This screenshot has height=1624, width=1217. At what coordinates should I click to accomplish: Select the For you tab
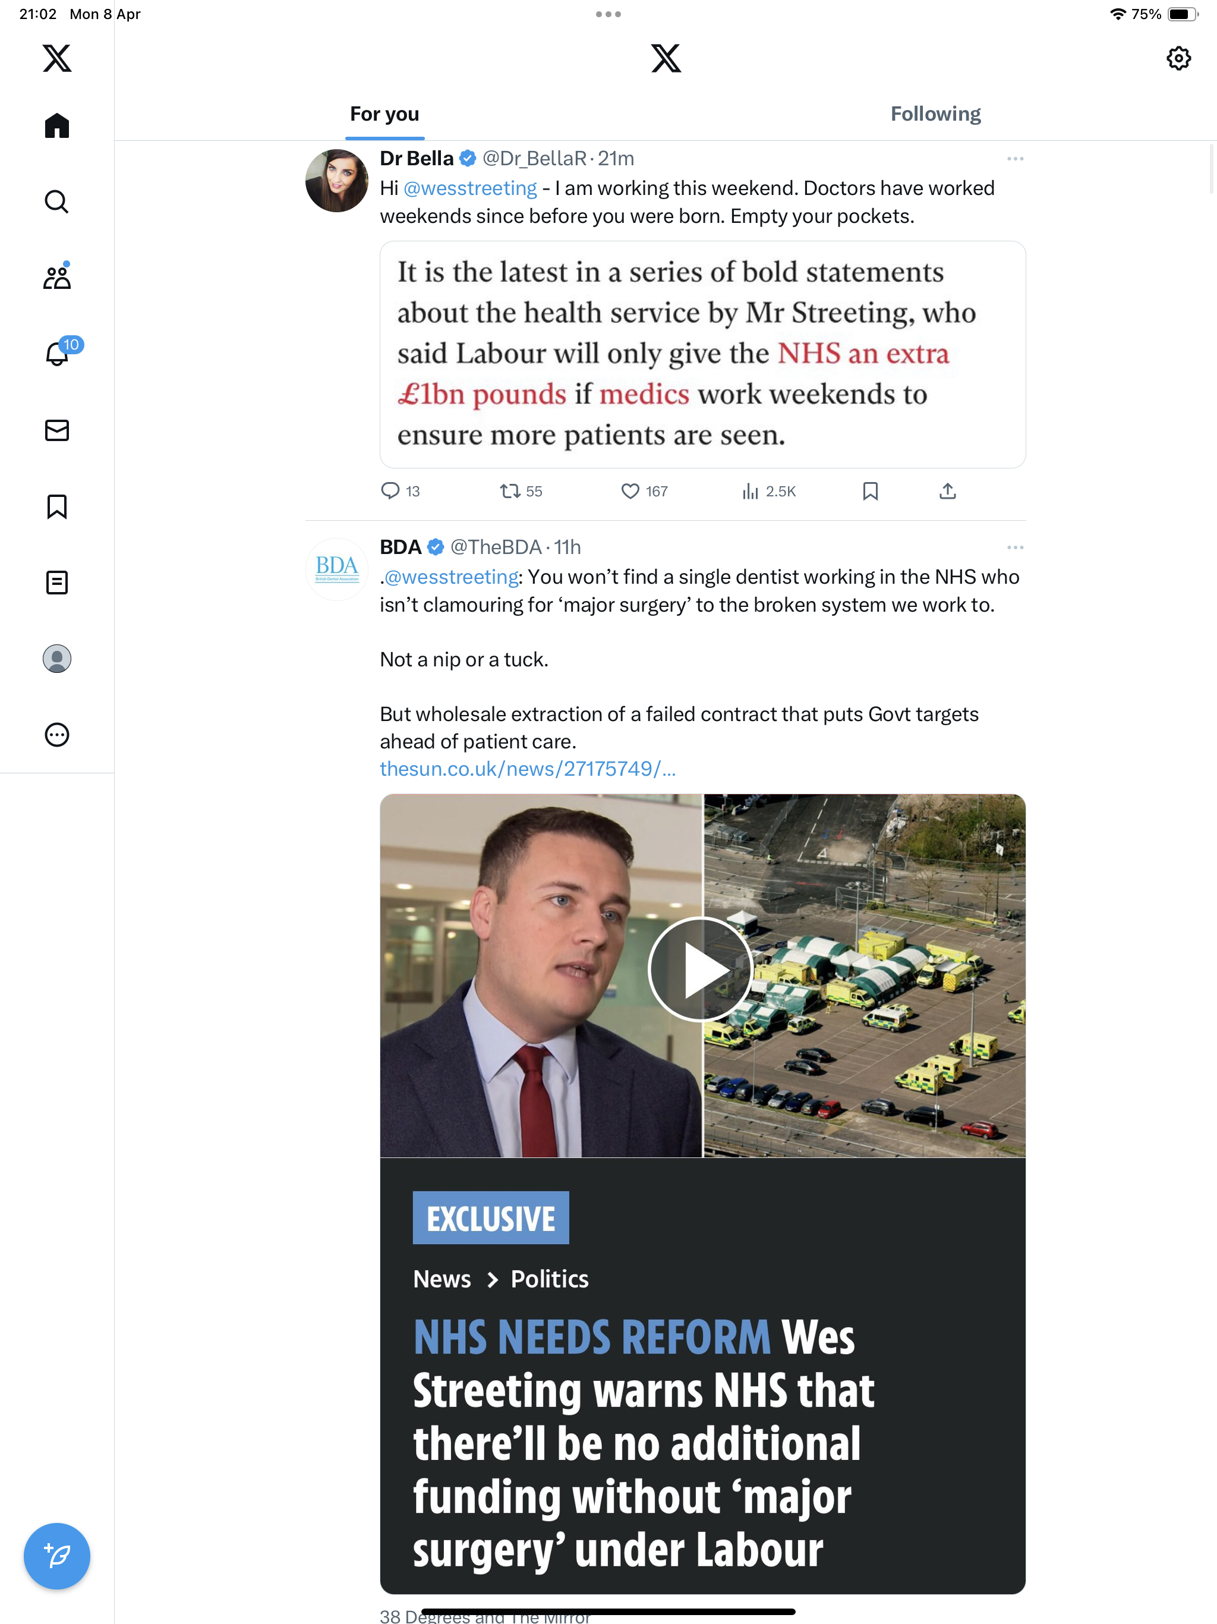tap(384, 114)
